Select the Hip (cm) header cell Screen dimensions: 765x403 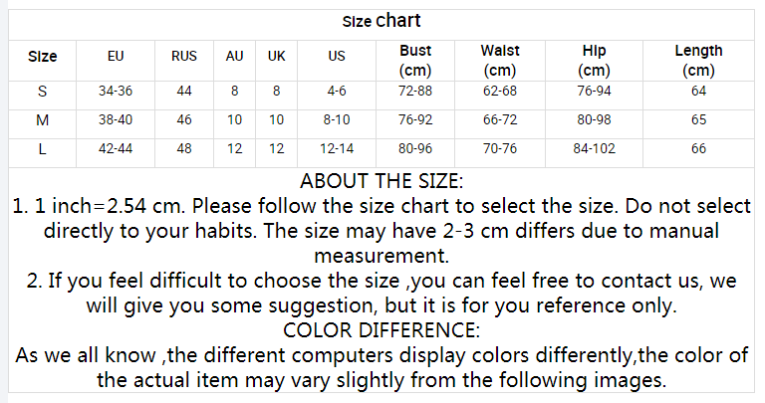[595, 61]
